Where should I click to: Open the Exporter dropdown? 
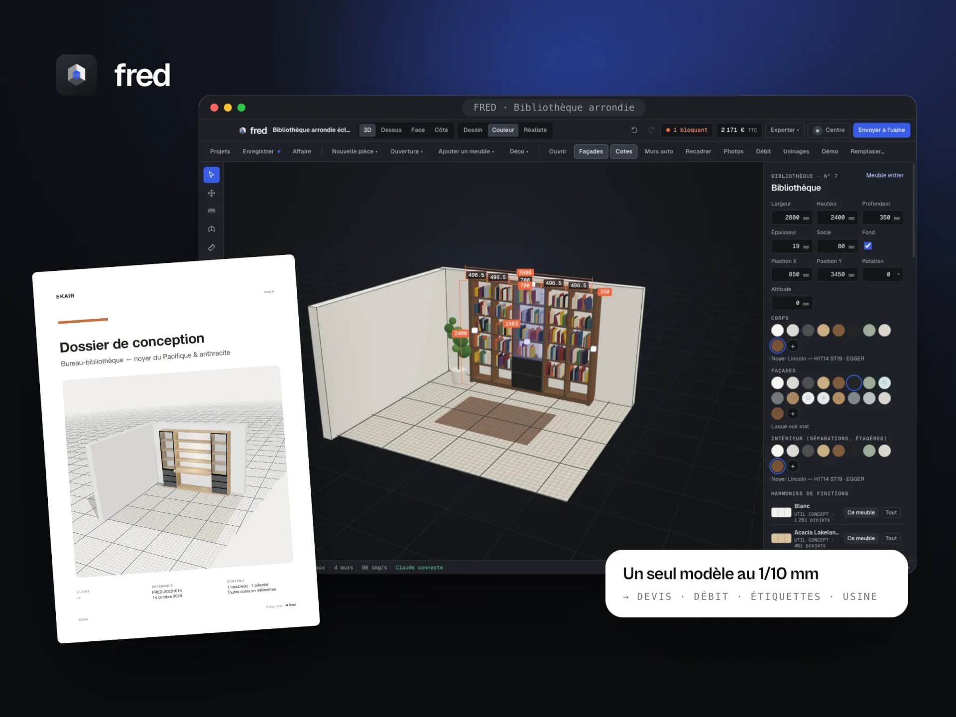[784, 130]
